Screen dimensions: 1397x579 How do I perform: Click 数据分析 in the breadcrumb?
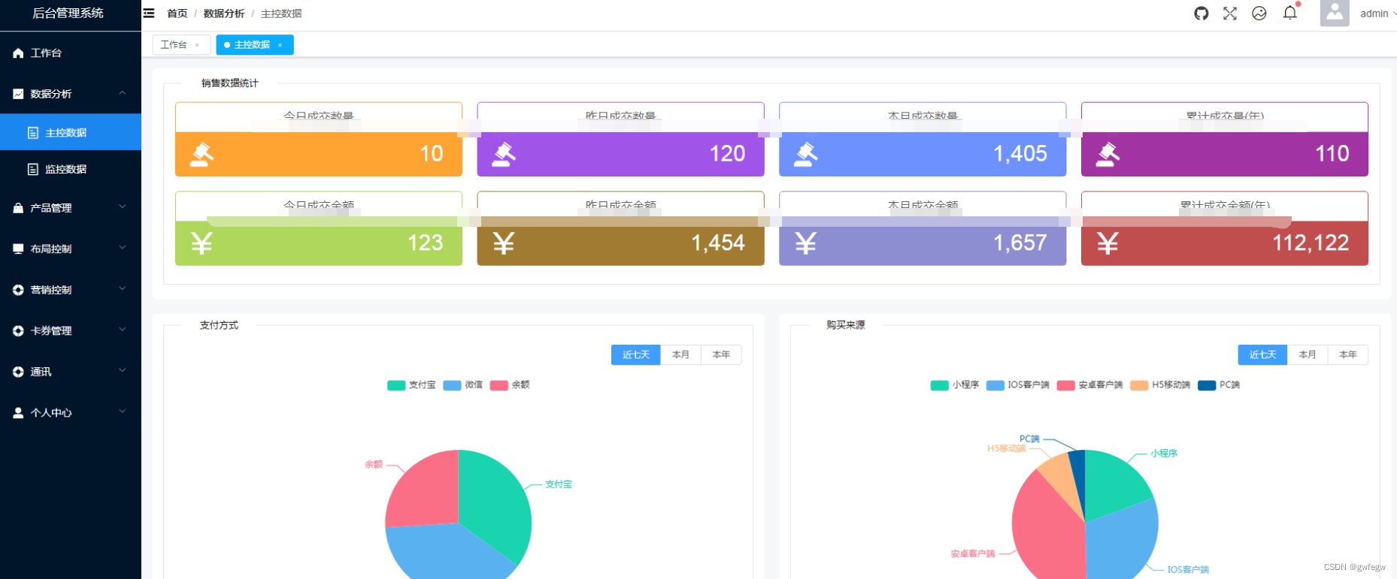(x=224, y=14)
